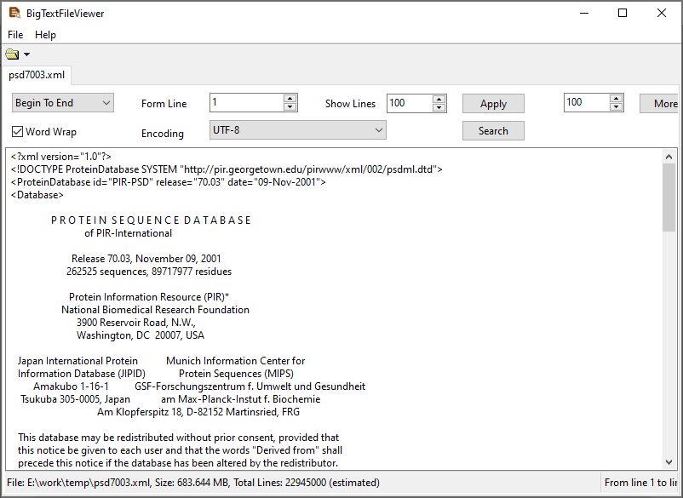Minimize the BigTextFileViewer window
The width and height of the screenshot is (683, 498).
584,13
